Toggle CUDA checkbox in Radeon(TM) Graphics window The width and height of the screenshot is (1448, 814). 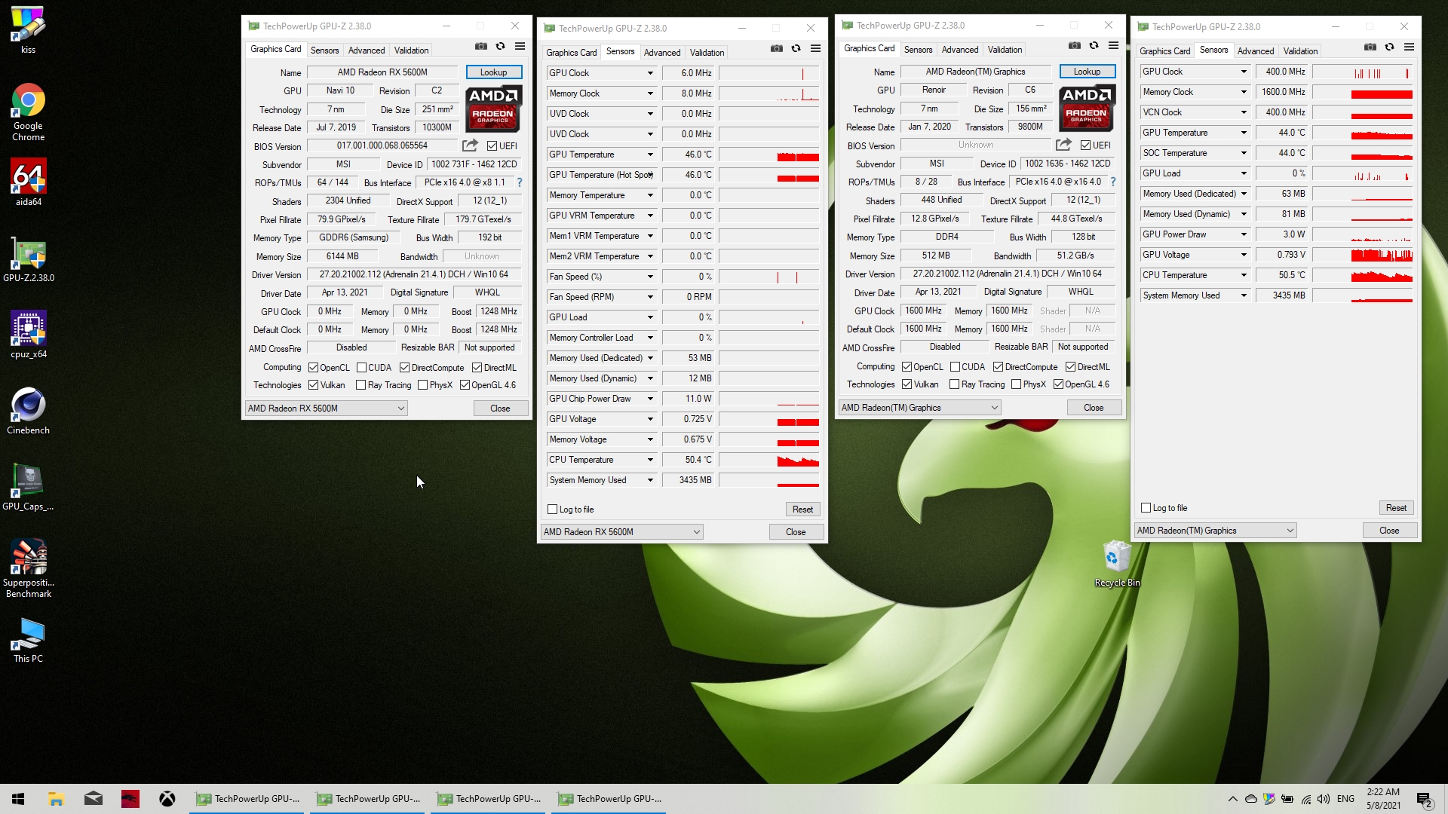(x=955, y=367)
